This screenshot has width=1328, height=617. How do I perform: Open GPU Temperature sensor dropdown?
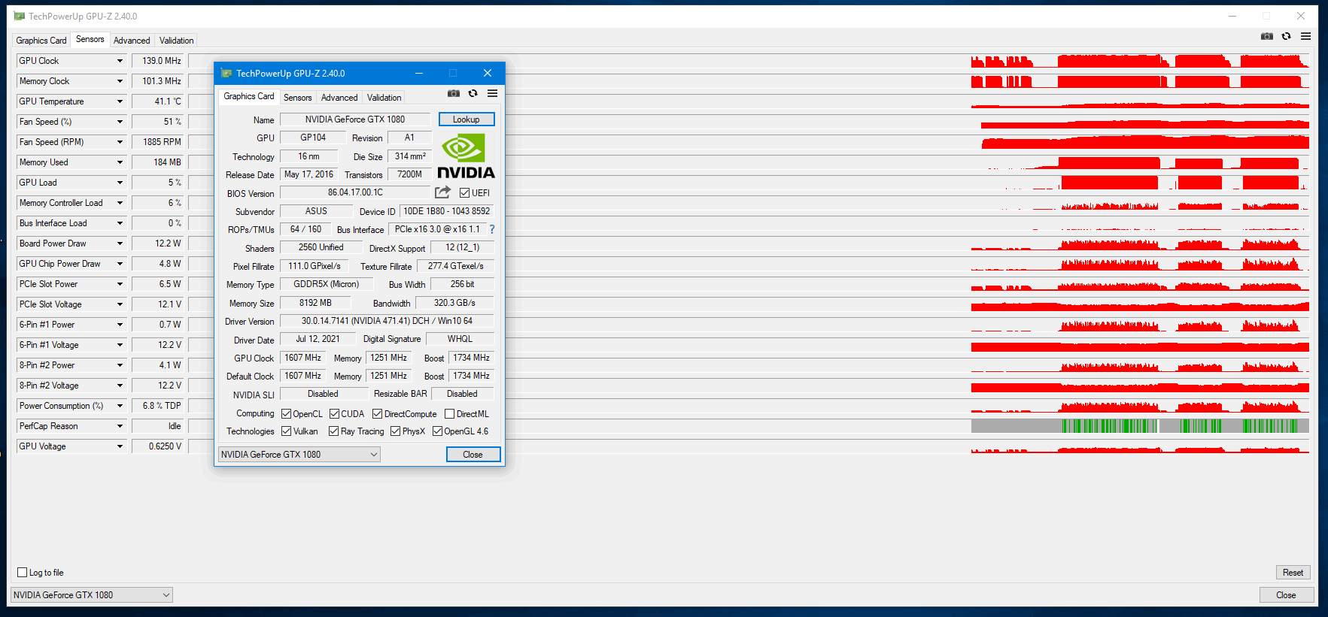tap(119, 101)
